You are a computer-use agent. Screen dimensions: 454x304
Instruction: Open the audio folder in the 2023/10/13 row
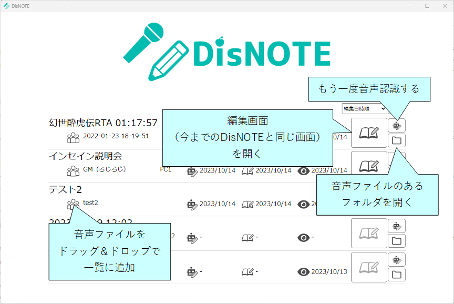(397, 275)
